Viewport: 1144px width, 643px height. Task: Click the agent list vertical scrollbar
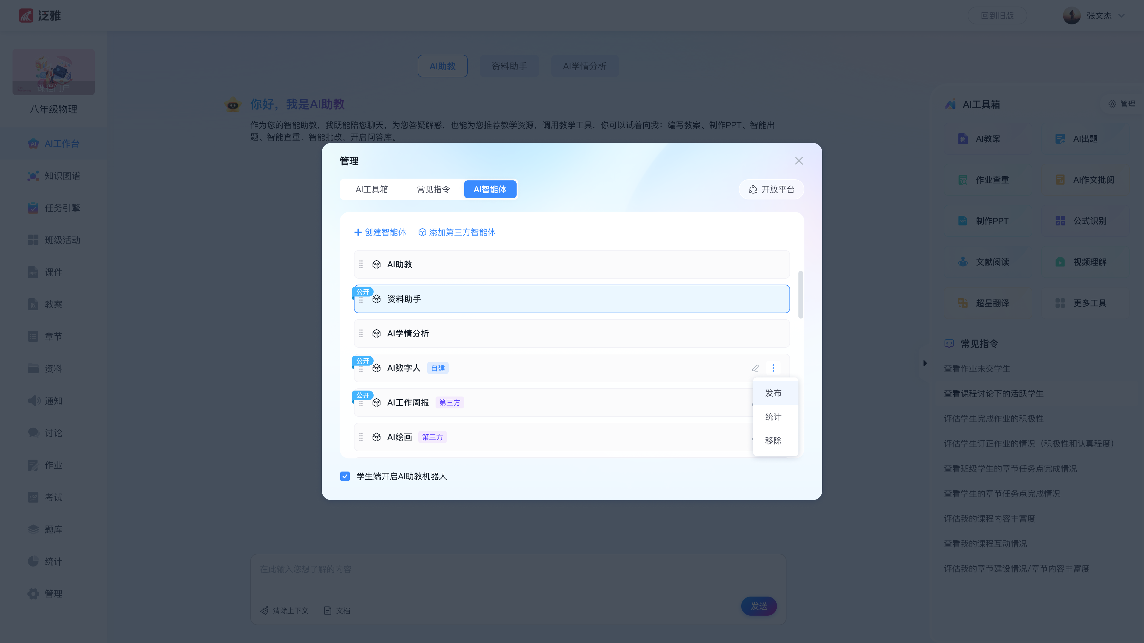(x=800, y=295)
